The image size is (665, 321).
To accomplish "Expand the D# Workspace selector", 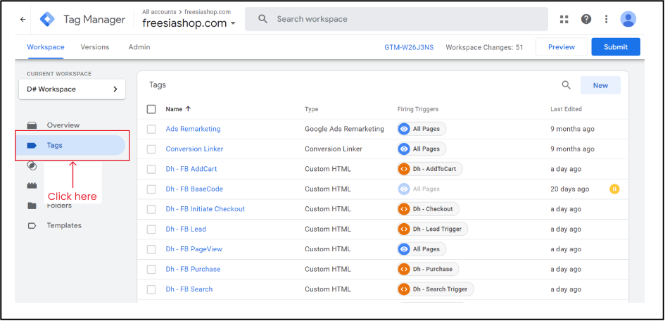I will (x=72, y=89).
